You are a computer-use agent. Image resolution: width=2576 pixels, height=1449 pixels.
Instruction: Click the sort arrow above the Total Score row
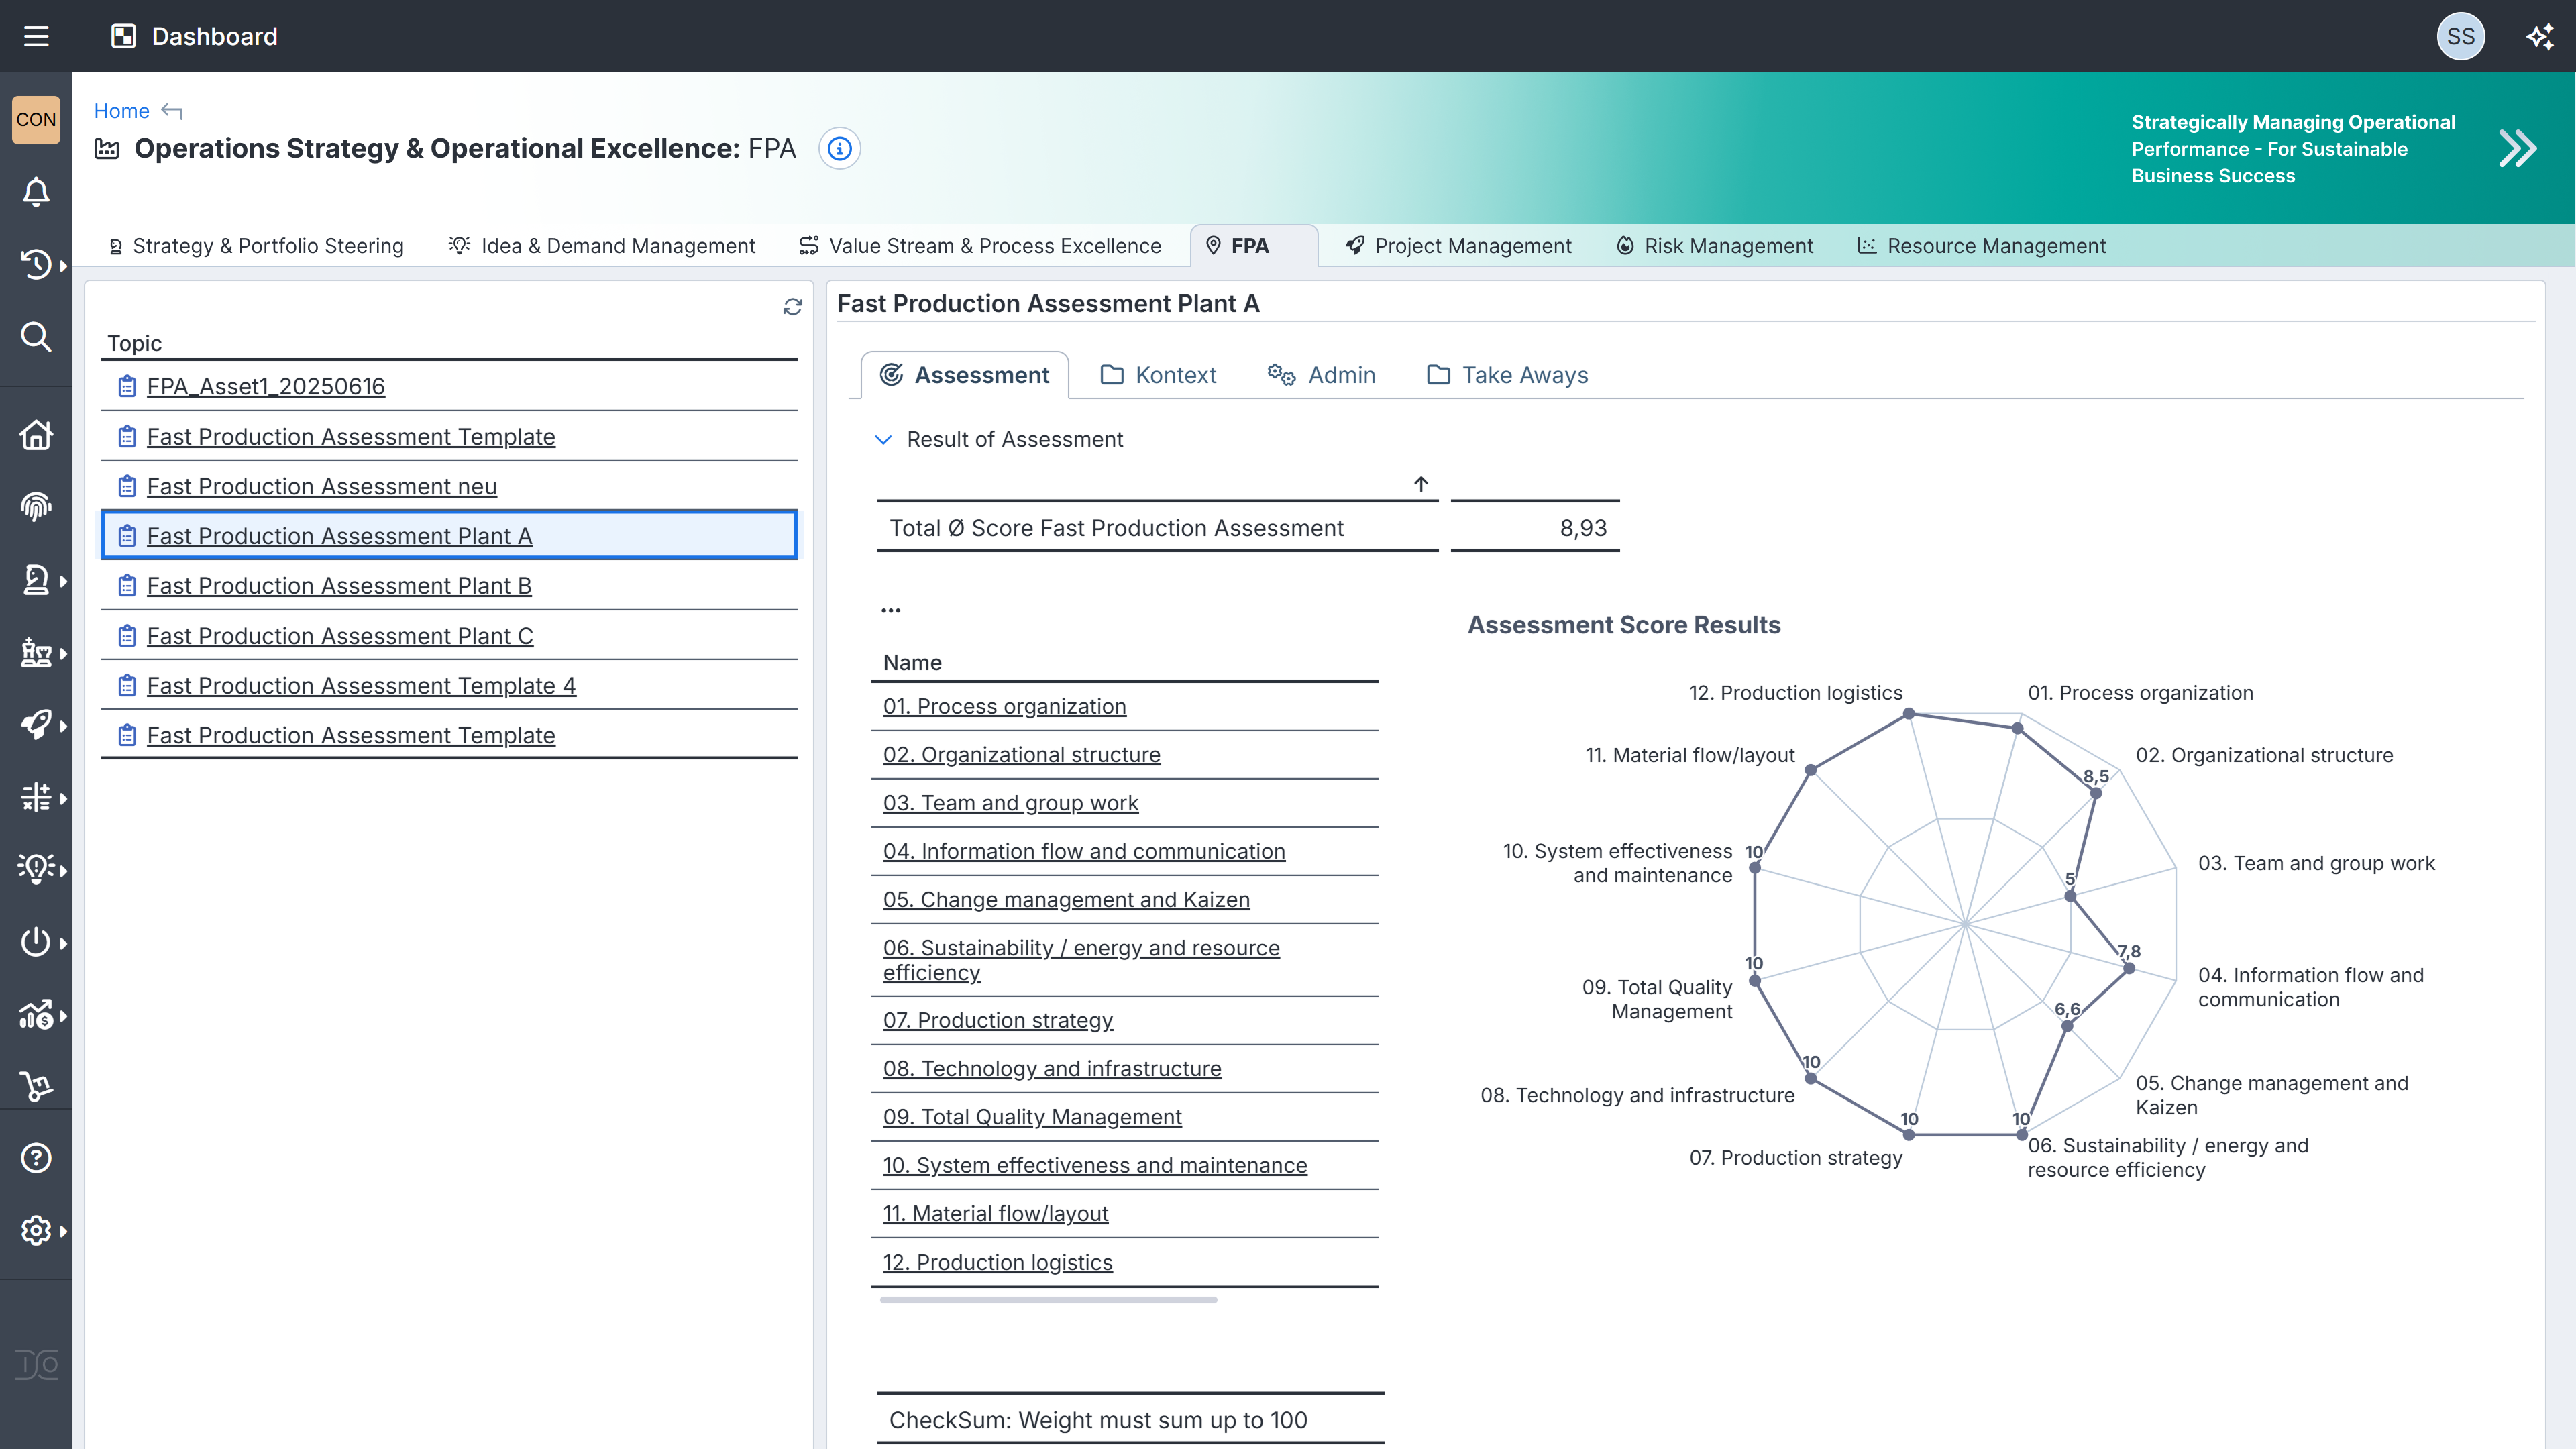1421,484
